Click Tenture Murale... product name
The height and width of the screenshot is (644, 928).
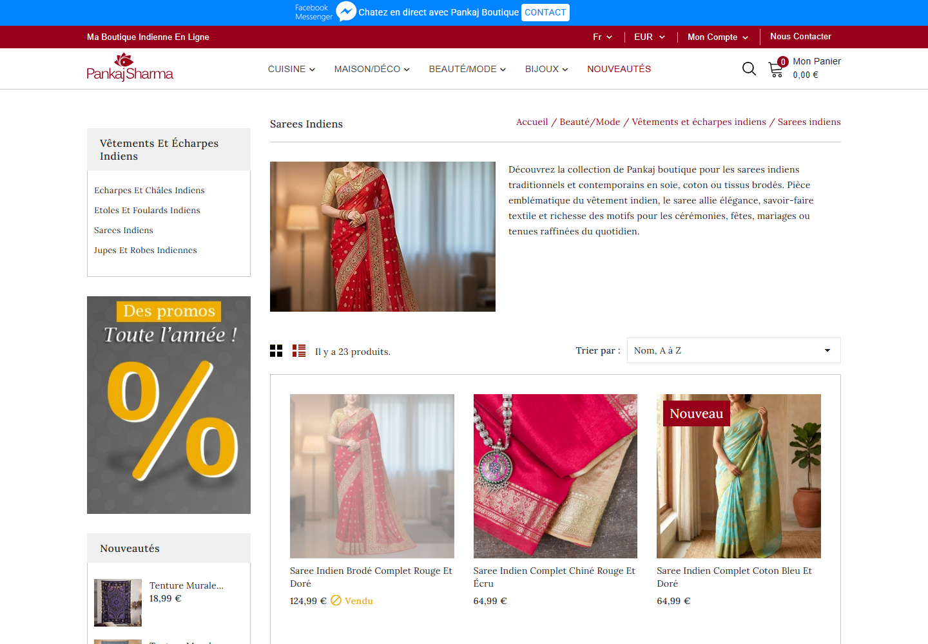point(186,585)
